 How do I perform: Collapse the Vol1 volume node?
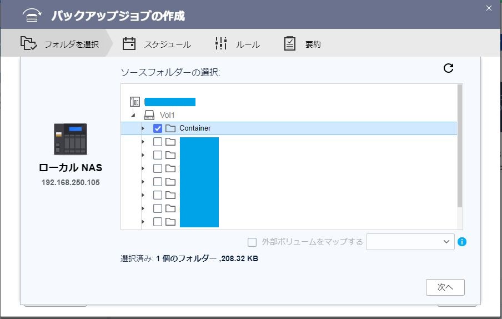[133, 114]
